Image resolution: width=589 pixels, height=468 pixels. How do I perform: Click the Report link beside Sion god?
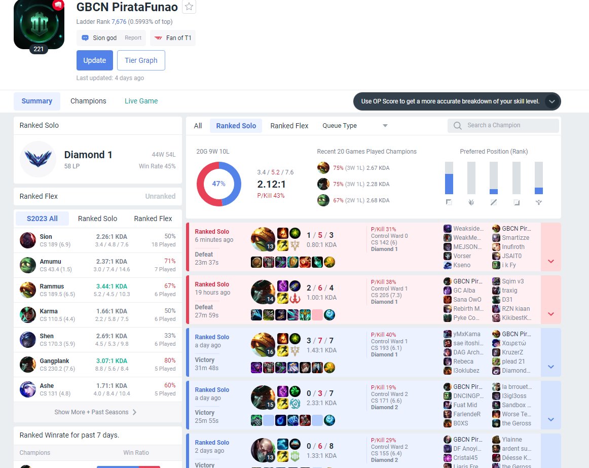tap(133, 38)
